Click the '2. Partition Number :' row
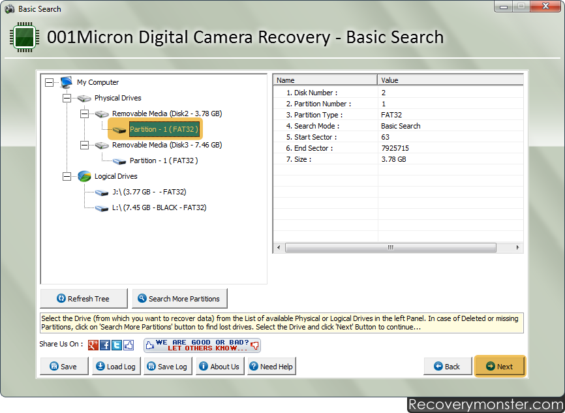The image size is (565, 413). [x=398, y=104]
